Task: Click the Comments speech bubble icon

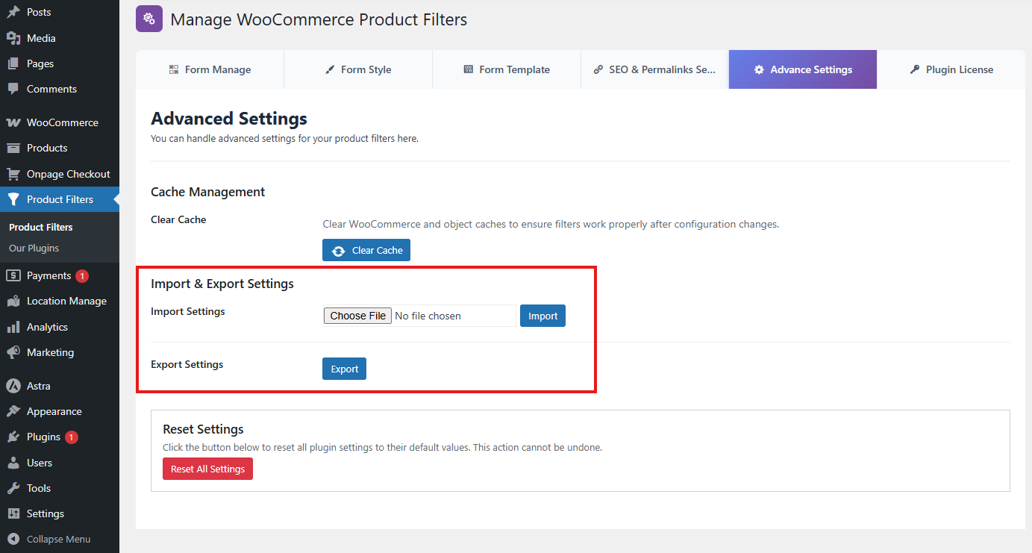Action: (13, 89)
